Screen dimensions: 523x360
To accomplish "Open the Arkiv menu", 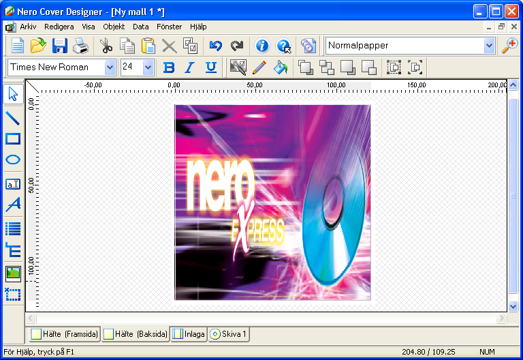I will click(28, 27).
